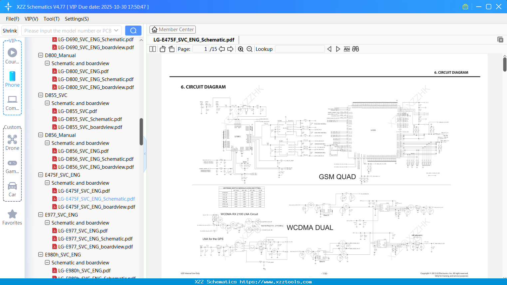Image resolution: width=507 pixels, height=285 pixels.
Task: Rotate the schematic counterclockwise
Action: pos(162,48)
